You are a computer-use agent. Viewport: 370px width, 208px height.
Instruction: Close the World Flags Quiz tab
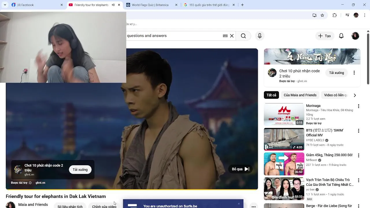click(x=176, y=5)
